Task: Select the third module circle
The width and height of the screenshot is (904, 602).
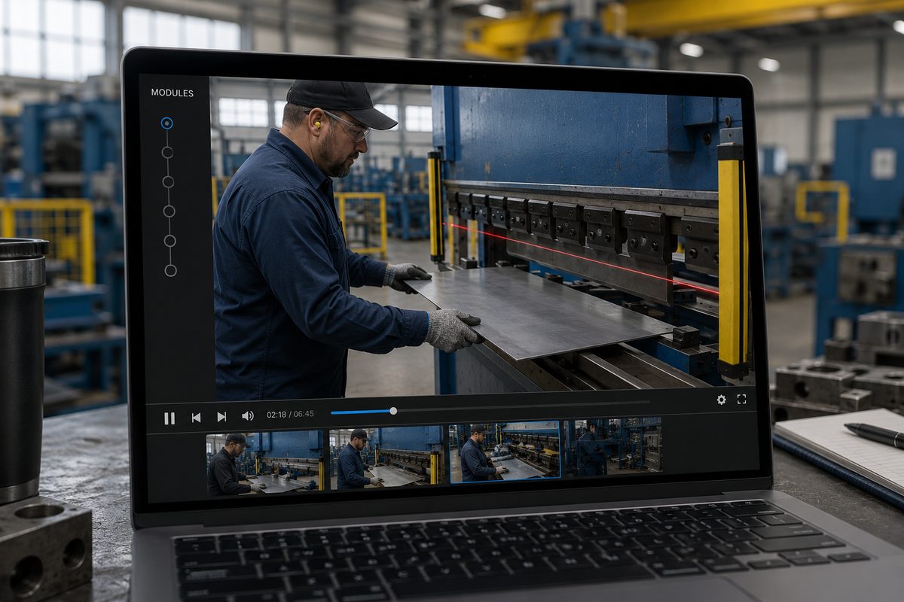Action: coord(168,181)
